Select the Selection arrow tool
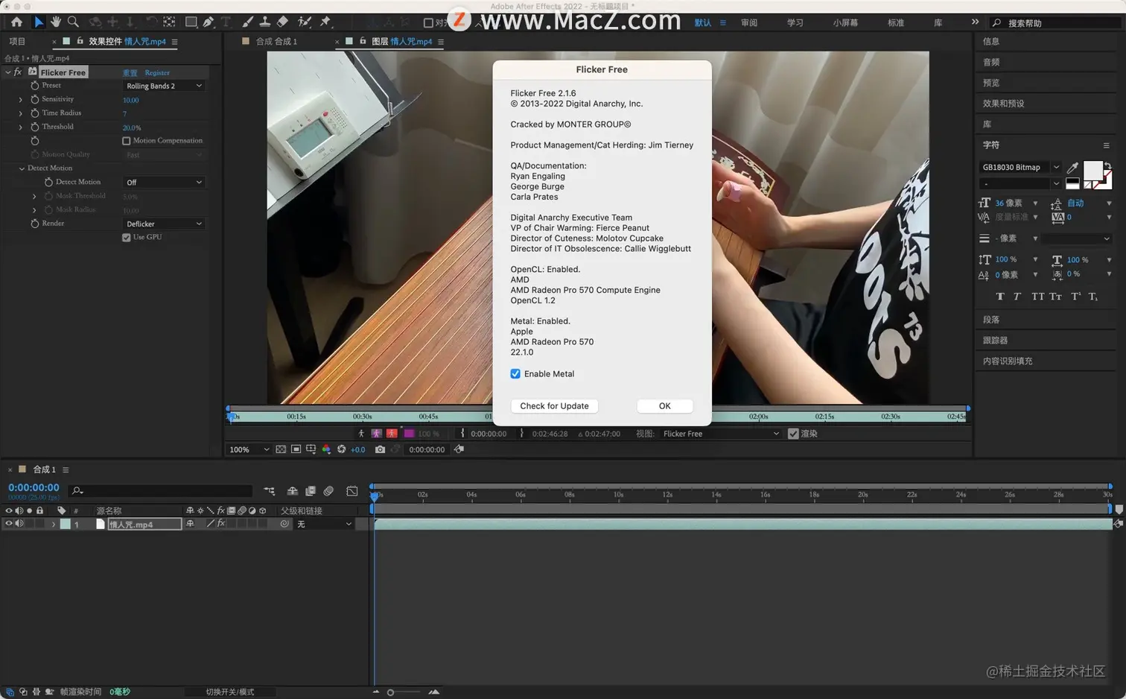This screenshot has height=699, width=1126. click(x=39, y=22)
